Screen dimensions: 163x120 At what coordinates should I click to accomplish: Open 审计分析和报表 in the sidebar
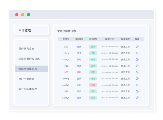pyautogui.click(x=28, y=89)
